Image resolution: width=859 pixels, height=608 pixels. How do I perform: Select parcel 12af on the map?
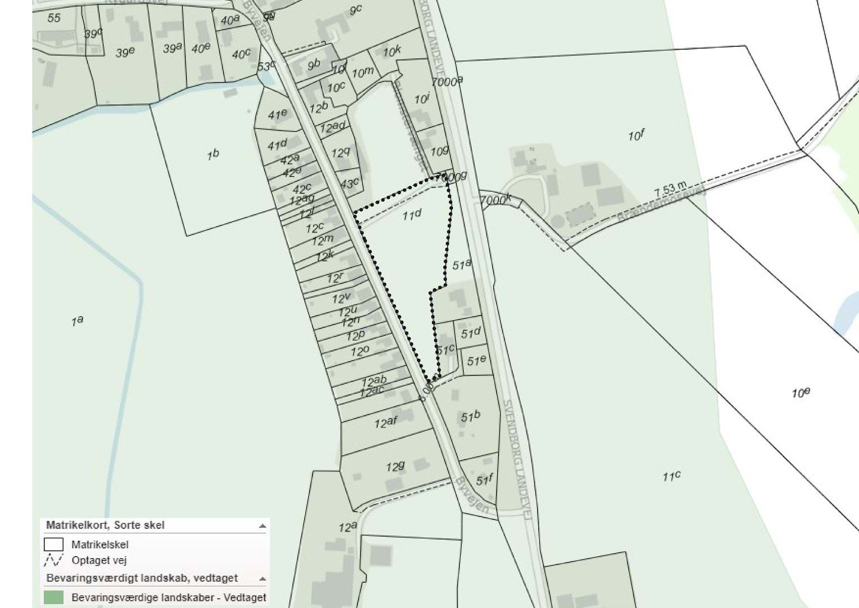tap(386, 422)
